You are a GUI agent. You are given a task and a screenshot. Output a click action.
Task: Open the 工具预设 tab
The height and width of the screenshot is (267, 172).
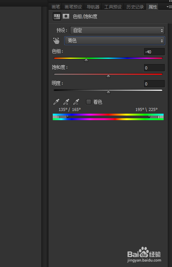click(x=113, y=7)
